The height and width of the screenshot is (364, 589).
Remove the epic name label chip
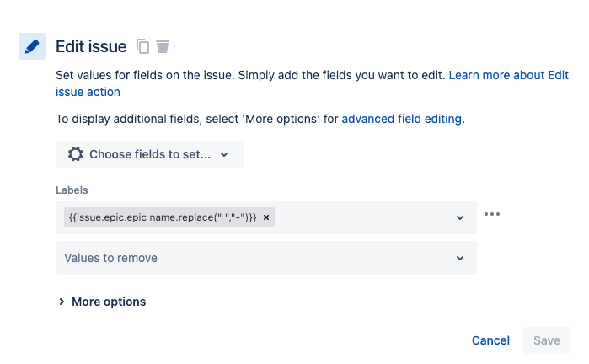tap(266, 217)
